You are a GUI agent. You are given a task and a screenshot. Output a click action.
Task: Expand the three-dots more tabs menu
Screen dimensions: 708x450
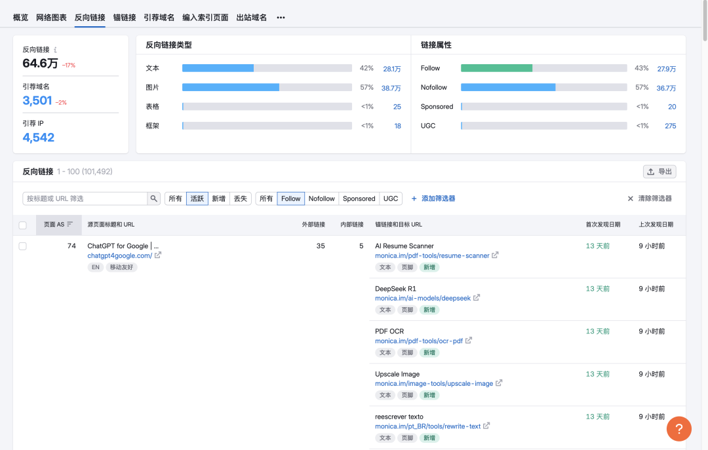pyautogui.click(x=281, y=18)
